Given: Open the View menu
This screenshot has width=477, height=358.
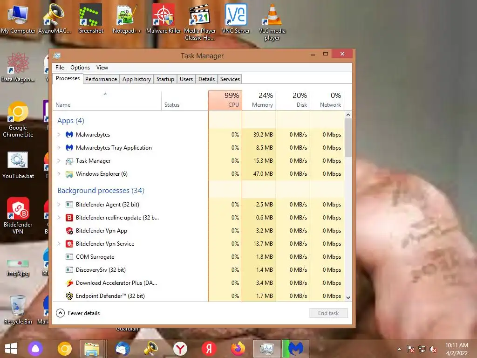Looking at the screenshot, I should coord(102,68).
